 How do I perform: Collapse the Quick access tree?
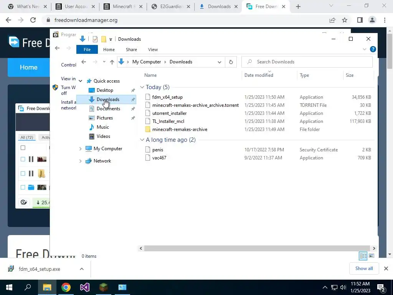coord(81,81)
